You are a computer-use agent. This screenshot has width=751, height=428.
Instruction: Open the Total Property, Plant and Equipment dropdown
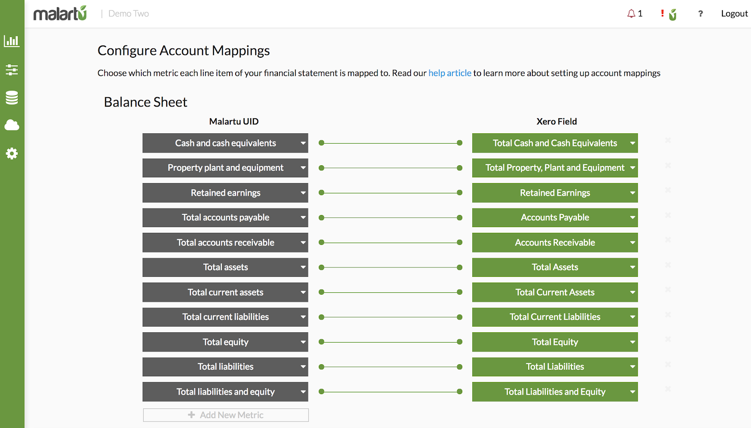point(555,168)
